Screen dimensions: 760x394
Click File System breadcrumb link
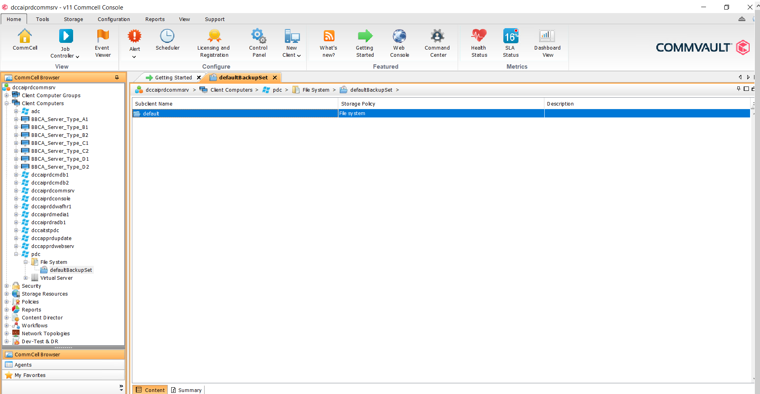pyautogui.click(x=316, y=90)
